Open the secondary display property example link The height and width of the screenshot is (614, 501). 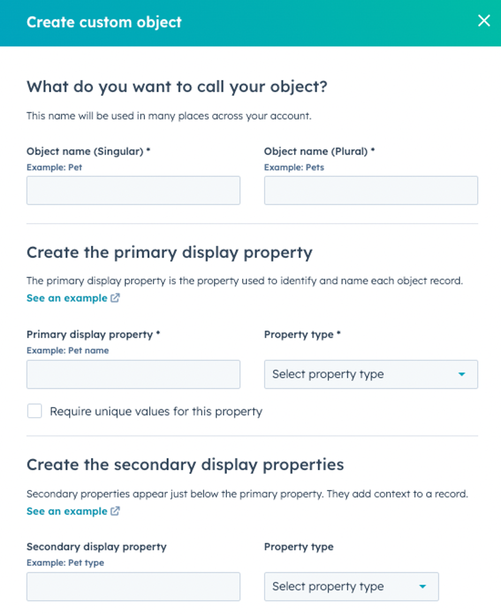pyautogui.click(x=67, y=511)
